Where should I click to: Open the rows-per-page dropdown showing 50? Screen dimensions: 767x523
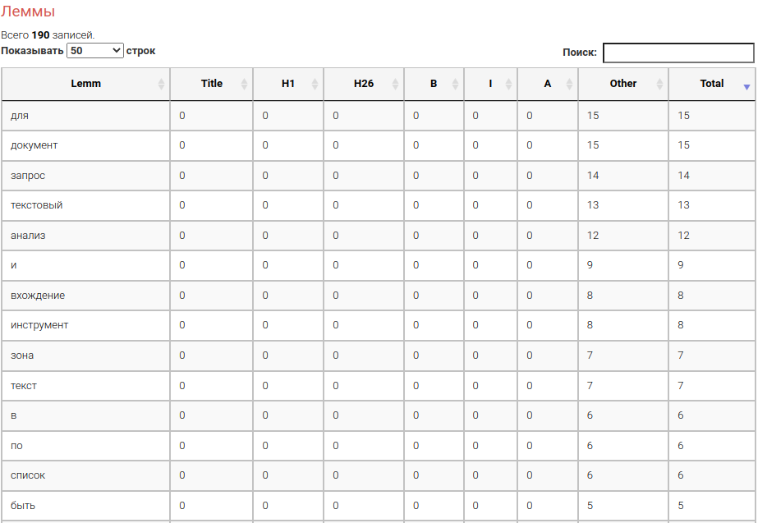pos(95,51)
